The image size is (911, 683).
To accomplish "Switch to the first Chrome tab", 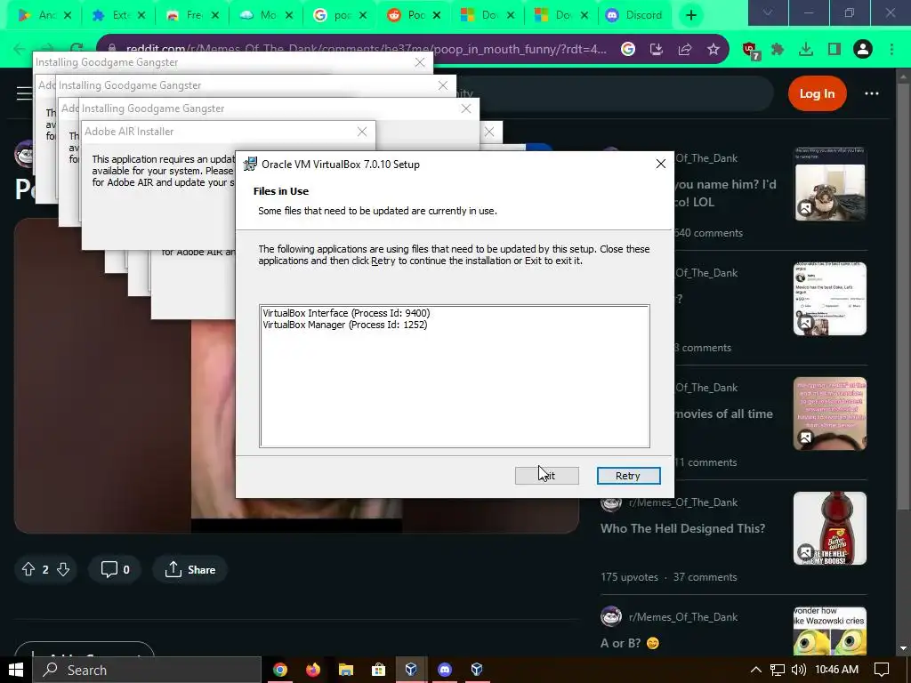I will pos(44,15).
